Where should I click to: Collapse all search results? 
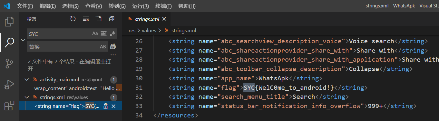click(x=112, y=19)
